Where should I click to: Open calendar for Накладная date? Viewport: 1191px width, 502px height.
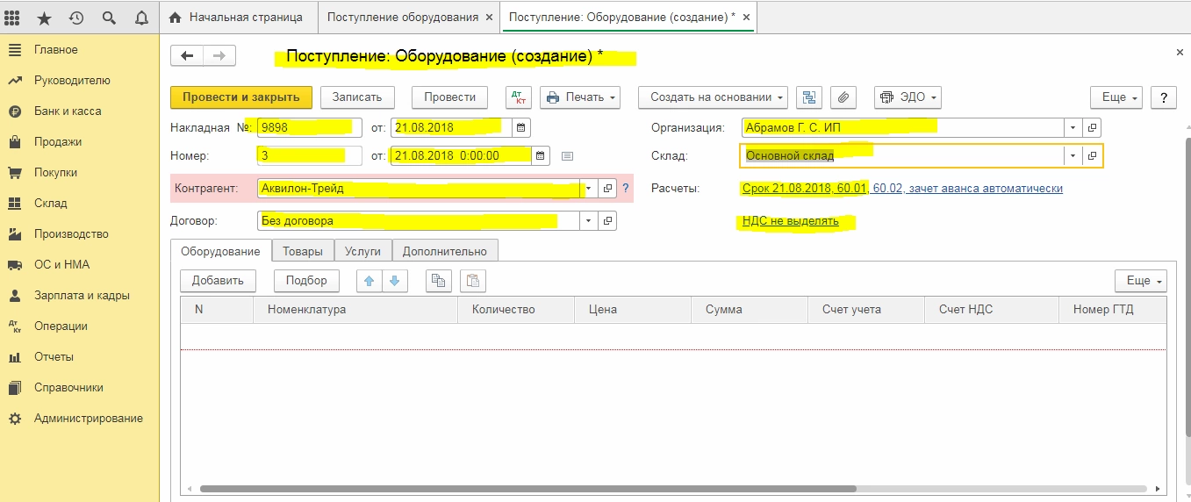point(521,127)
